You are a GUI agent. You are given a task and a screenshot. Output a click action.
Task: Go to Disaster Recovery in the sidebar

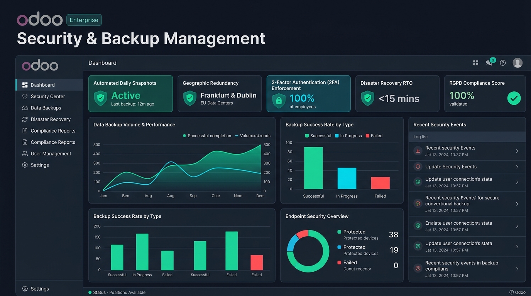tap(49, 119)
